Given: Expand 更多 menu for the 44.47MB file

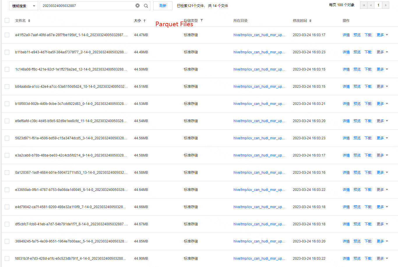Looking at the screenshot, I should click(382, 35).
